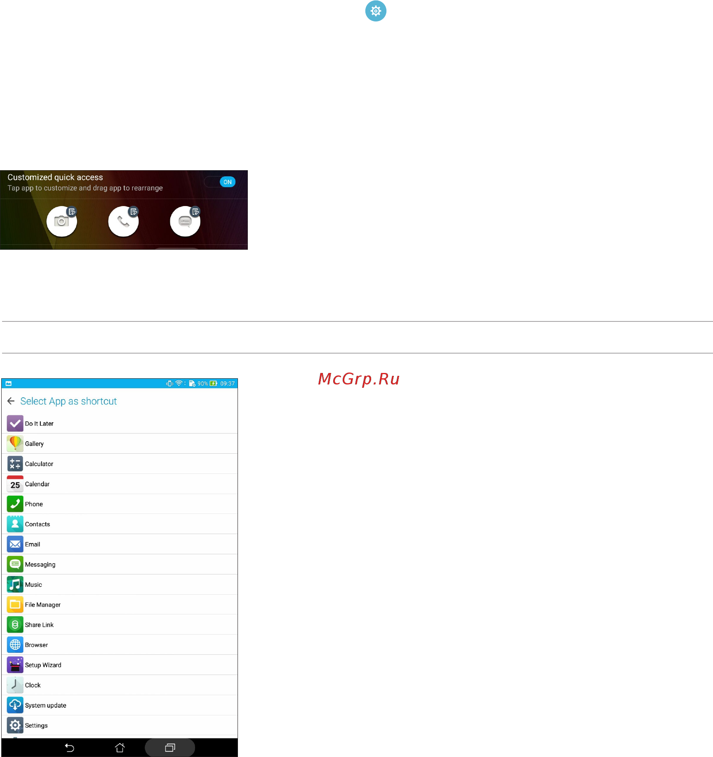Select the Calendar app icon
The height and width of the screenshot is (757, 713).
tap(15, 484)
